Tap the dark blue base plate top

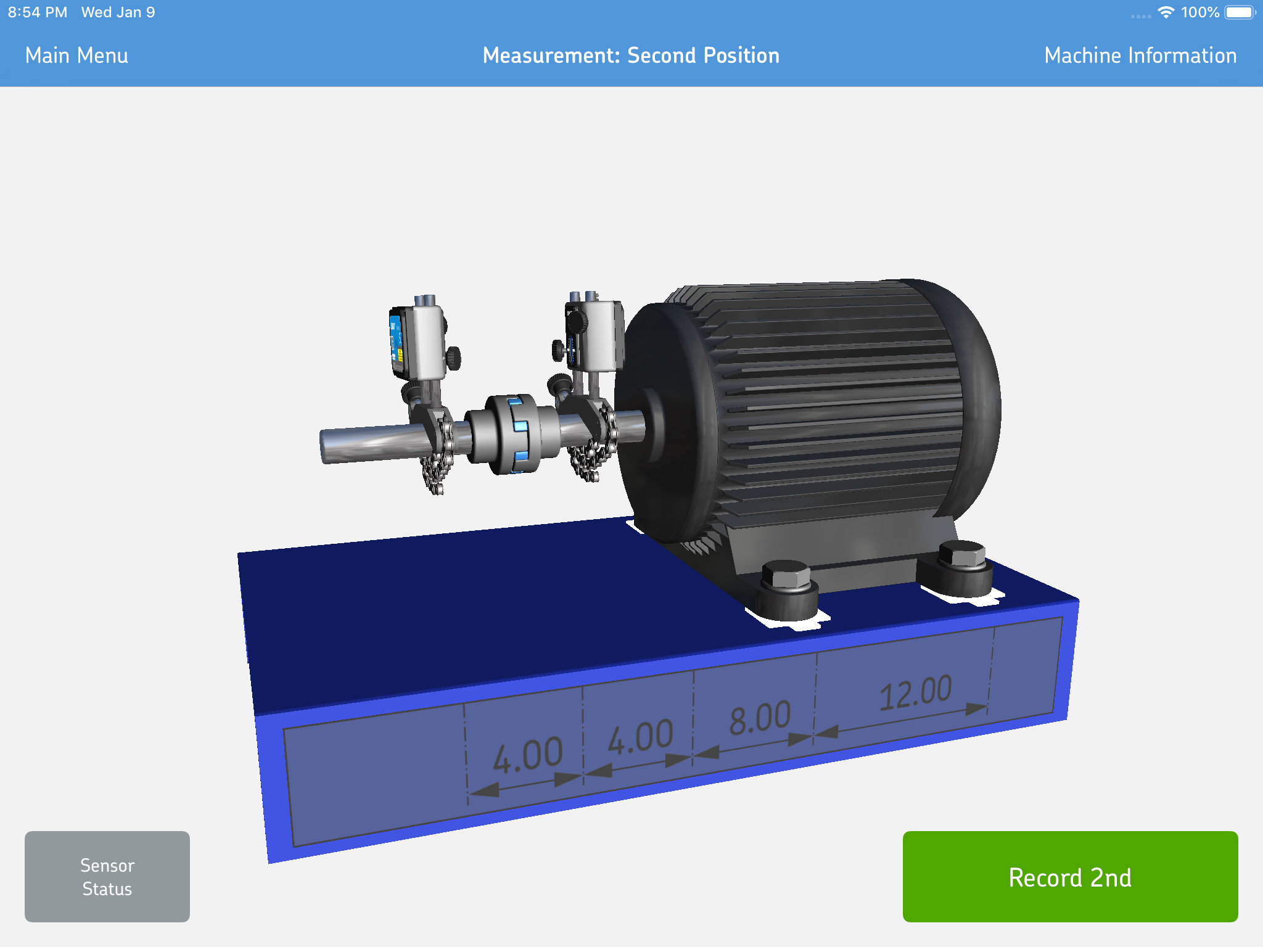click(469, 610)
